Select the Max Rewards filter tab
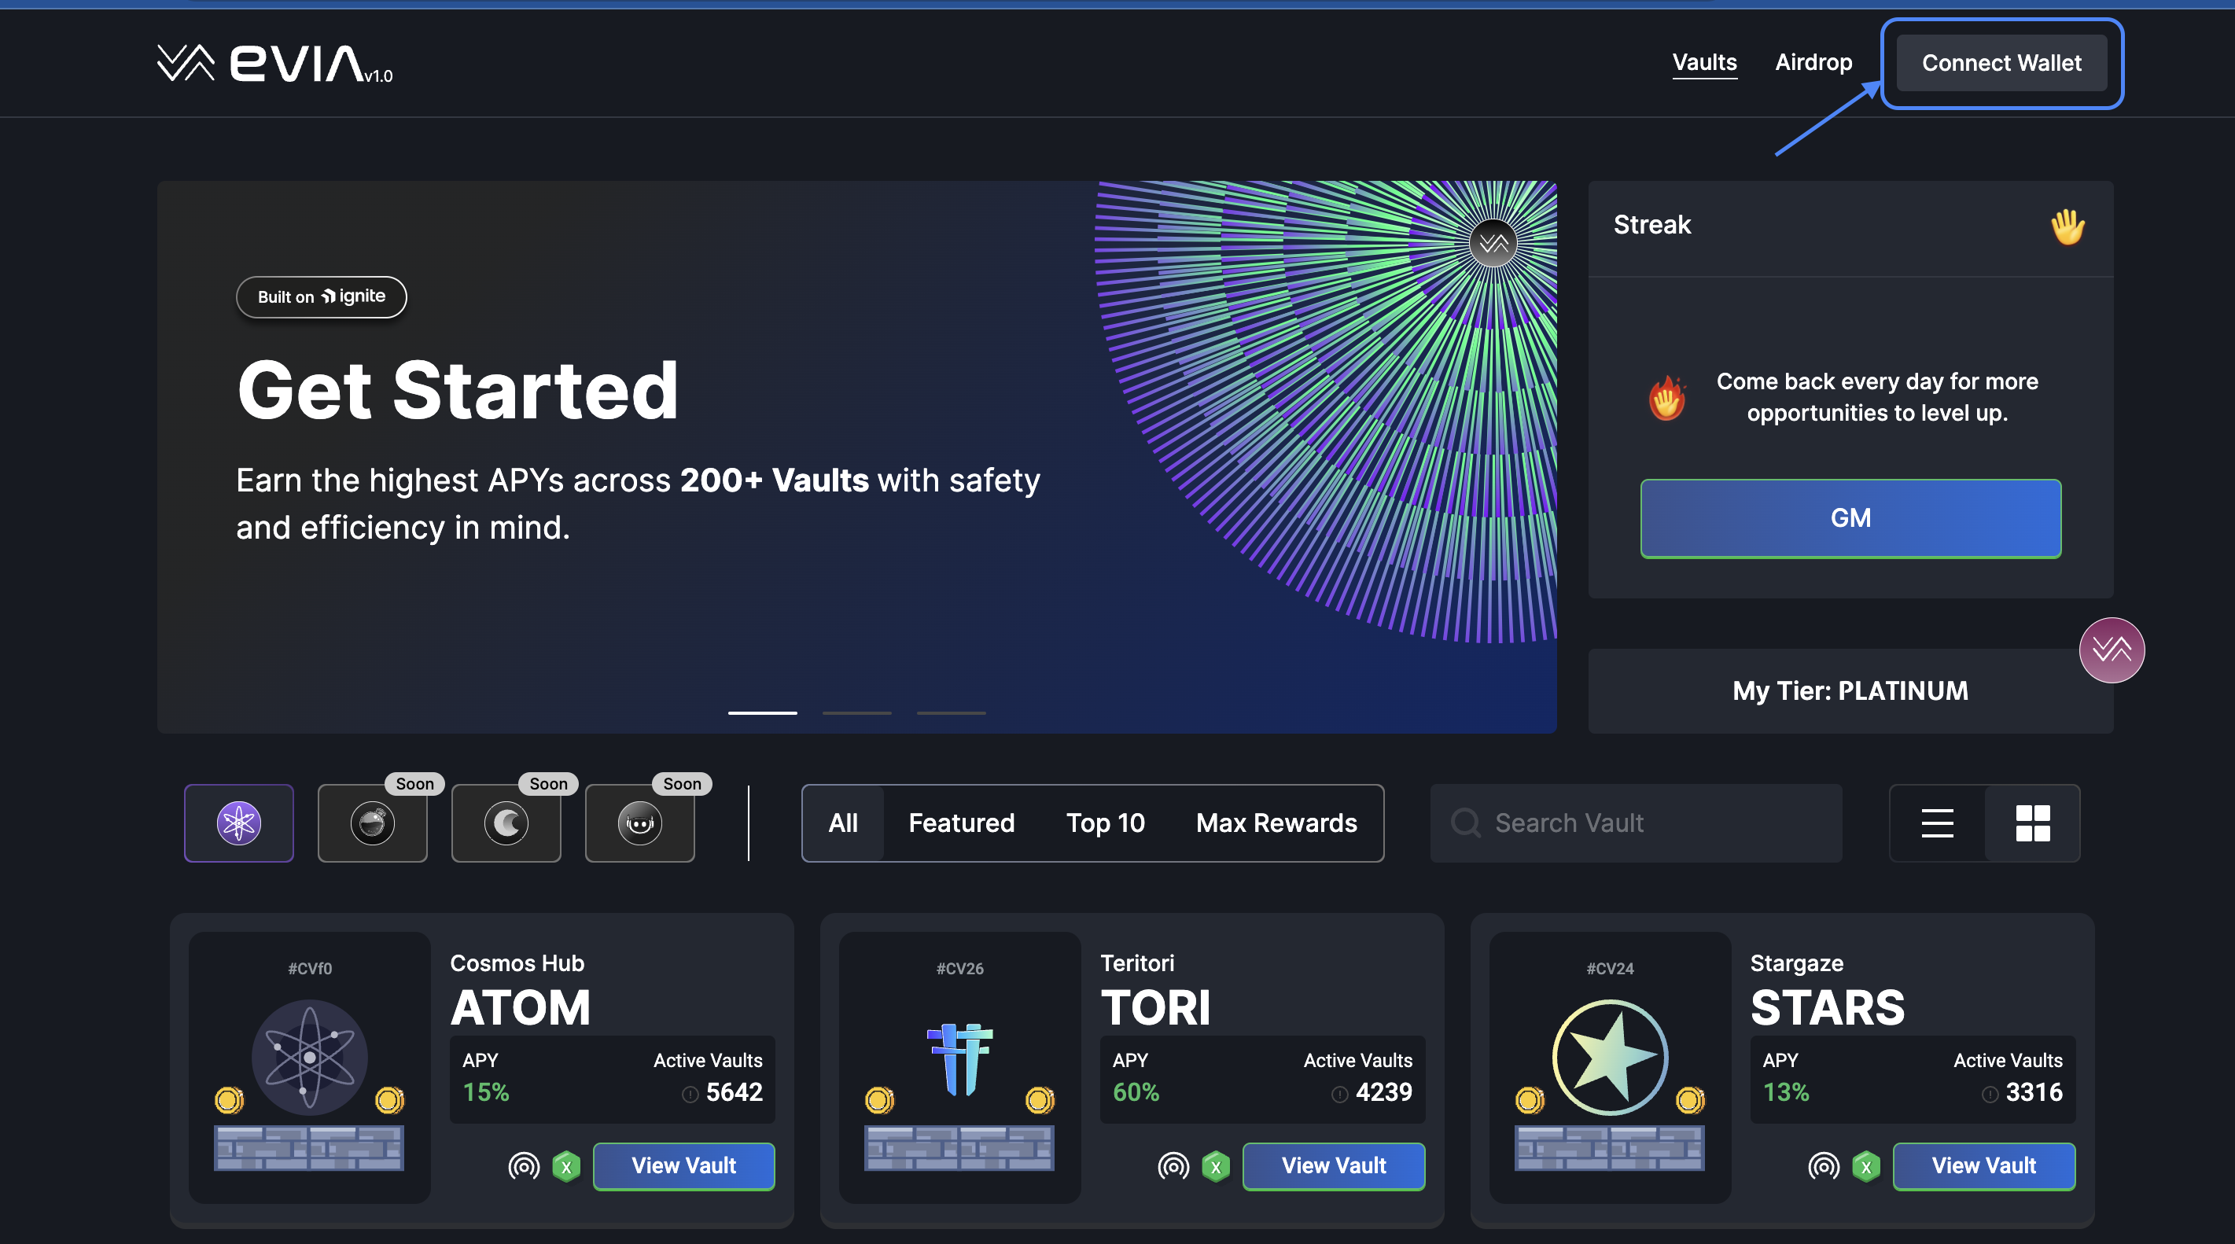 [x=1276, y=823]
